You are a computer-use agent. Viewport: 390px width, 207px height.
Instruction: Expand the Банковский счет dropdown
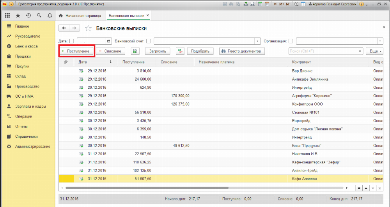(257, 41)
